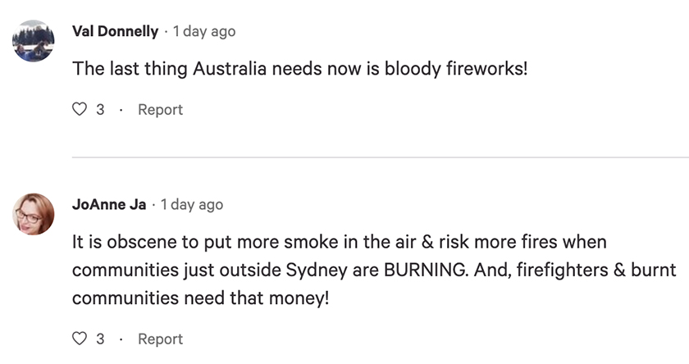Click the JoAnne Ja username
The image size is (689, 364).
(x=109, y=204)
